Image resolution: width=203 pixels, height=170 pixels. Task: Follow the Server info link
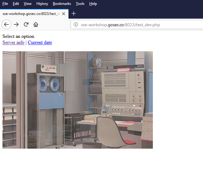(x=13, y=42)
